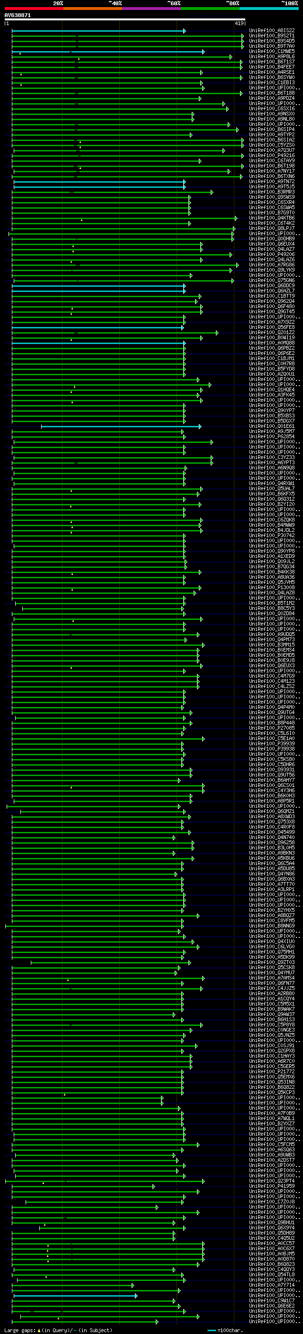Click the orange ~40% identity legend segment

click(93, 9)
